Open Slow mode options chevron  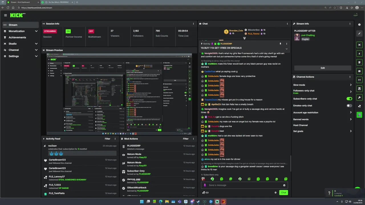click(x=351, y=85)
